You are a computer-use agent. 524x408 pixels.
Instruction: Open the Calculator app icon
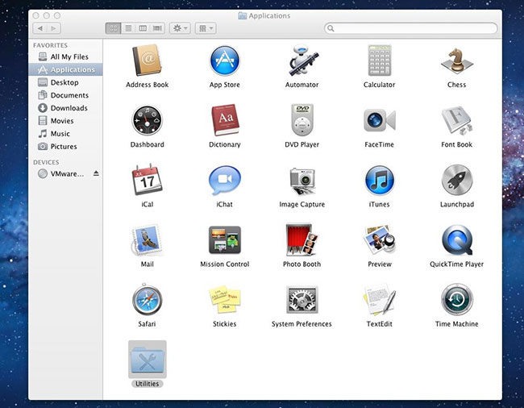tap(380, 60)
